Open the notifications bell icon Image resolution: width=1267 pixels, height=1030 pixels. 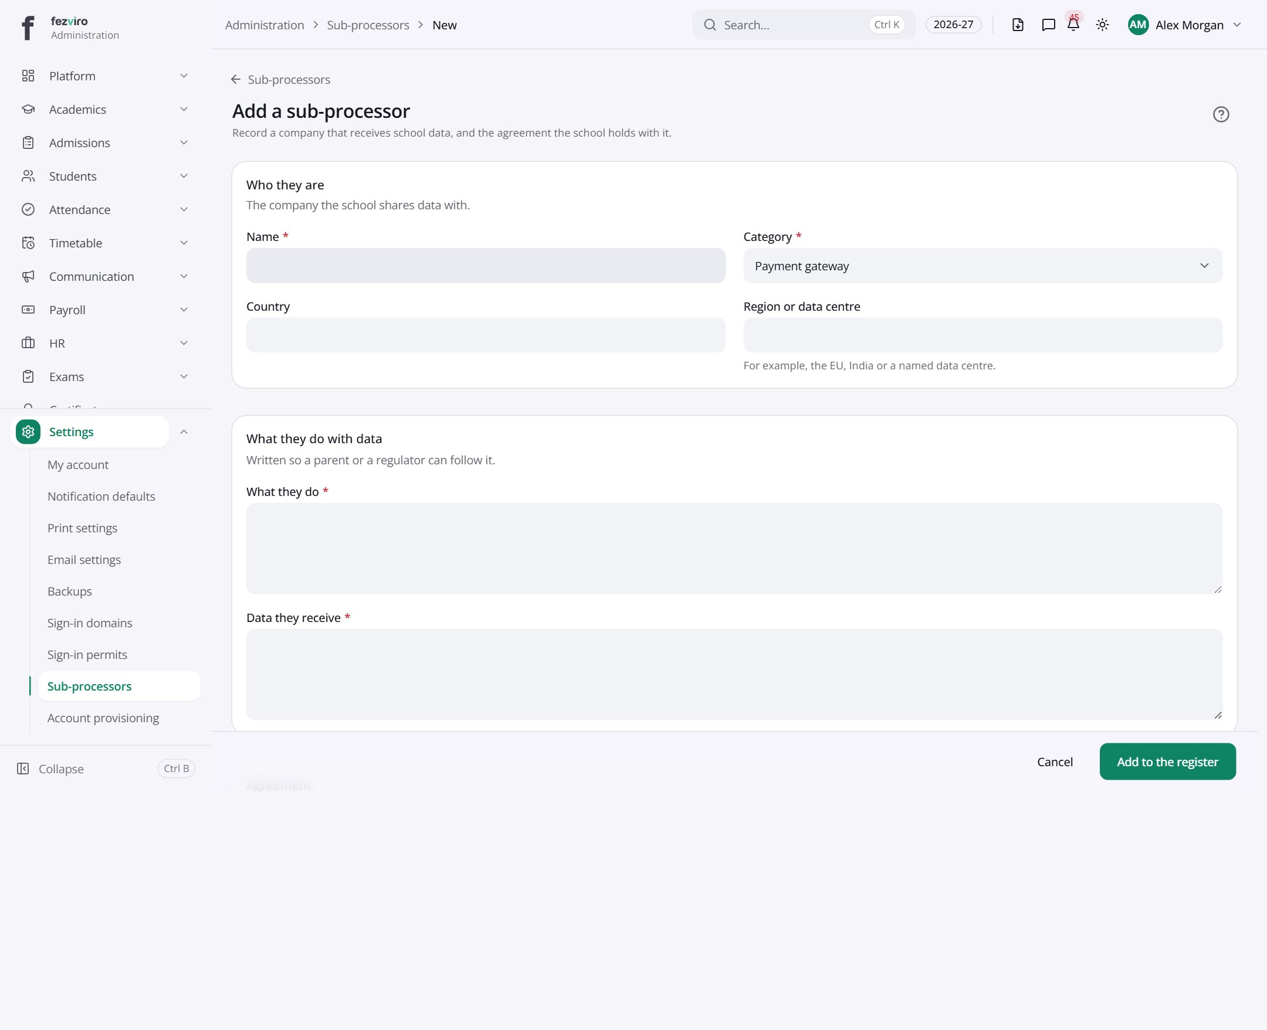tap(1073, 25)
